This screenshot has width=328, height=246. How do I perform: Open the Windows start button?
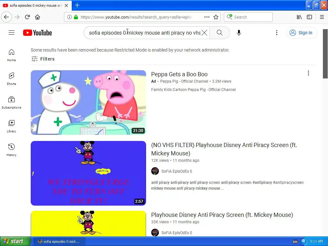(x=15, y=241)
